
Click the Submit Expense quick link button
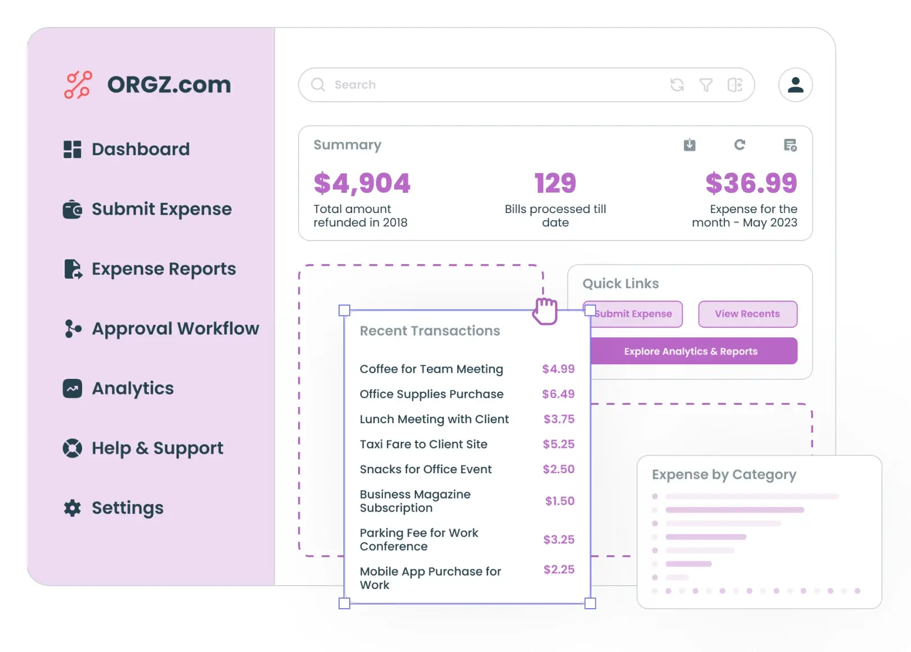[x=633, y=314]
